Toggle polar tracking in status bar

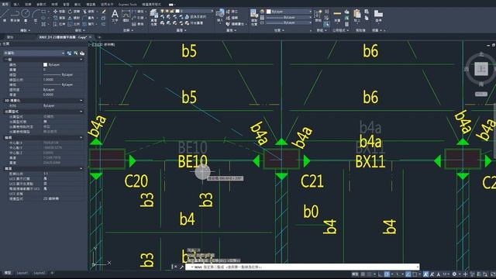tap(387, 274)
